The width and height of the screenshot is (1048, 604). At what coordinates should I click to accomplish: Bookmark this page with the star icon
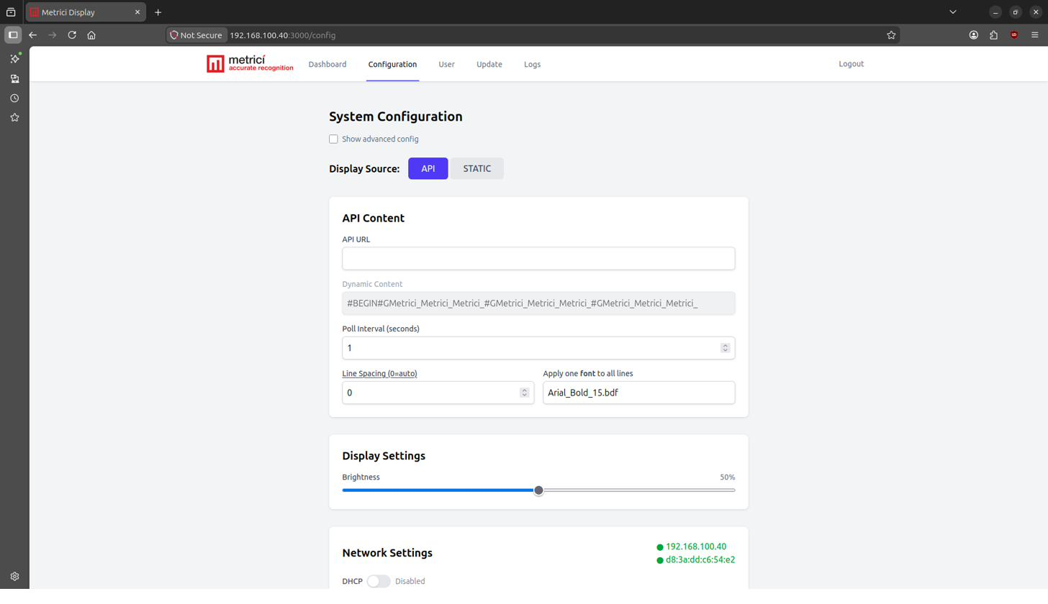891,35
